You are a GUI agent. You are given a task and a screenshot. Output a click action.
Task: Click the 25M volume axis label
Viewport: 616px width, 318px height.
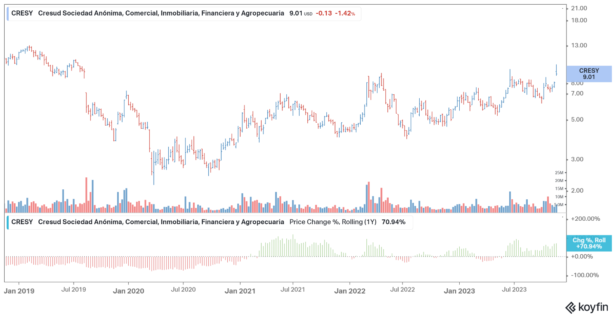click(558, 173)
